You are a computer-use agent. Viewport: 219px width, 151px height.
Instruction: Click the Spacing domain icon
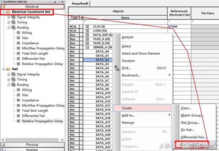tap(4, 149)
